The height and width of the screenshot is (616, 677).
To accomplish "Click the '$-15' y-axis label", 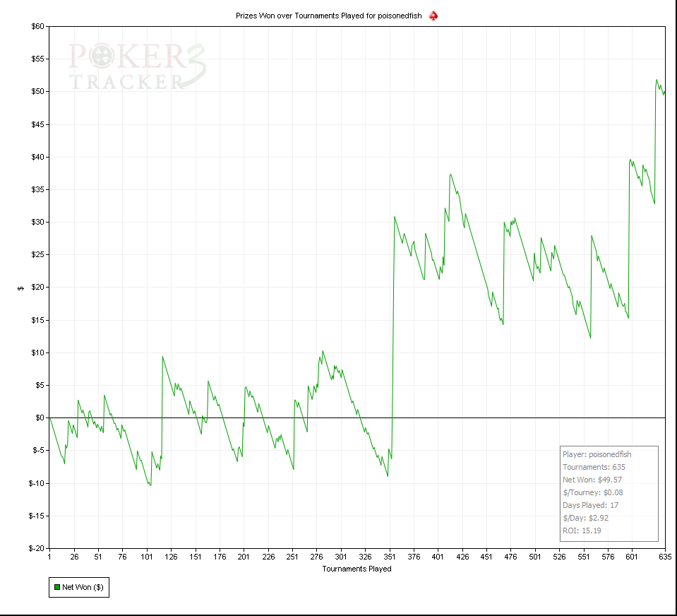I will (x=36, y=516).
